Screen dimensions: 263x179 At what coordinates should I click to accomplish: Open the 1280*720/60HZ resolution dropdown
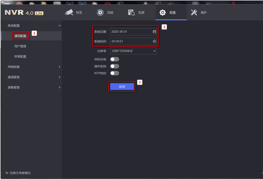coord(133,51)
